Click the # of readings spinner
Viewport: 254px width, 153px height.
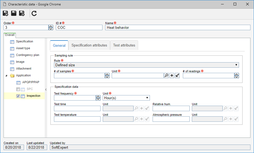pos(237,76)
